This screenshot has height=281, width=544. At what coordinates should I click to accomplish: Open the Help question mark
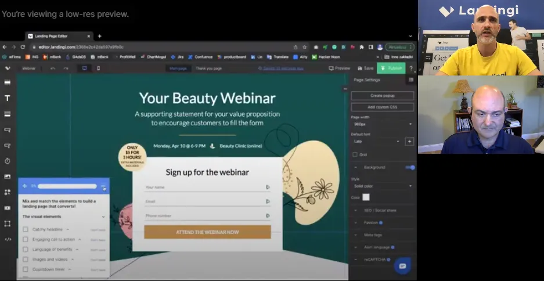(x=411, y=69)
